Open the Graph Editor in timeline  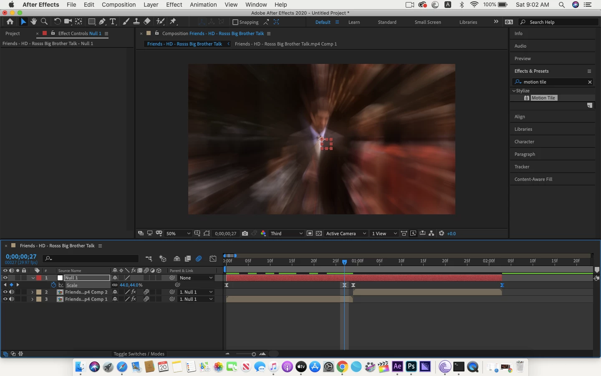[213, 259]
